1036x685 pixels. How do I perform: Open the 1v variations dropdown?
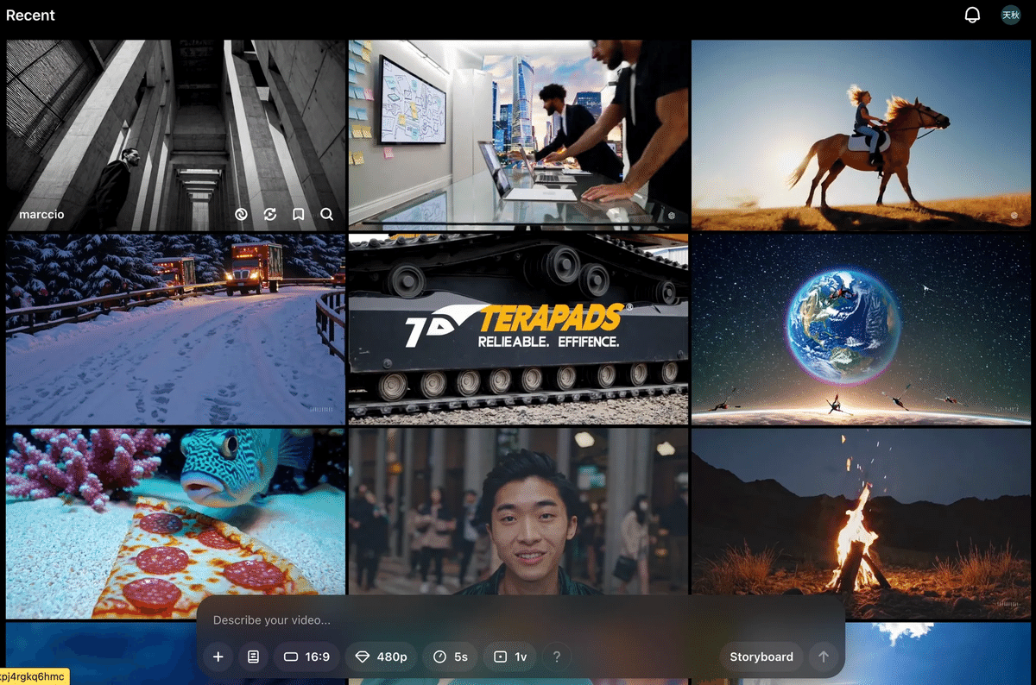point(509,657)
